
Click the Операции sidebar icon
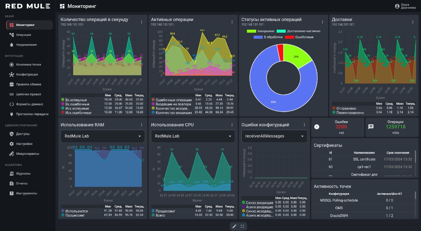pyautogui.click(x=12, y=35)
